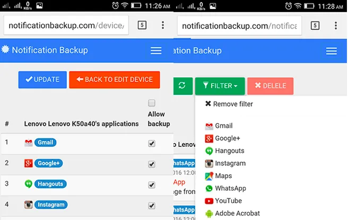Uncheck Allow backup for Instagram

pyautogui.click(x=152, y=206)
